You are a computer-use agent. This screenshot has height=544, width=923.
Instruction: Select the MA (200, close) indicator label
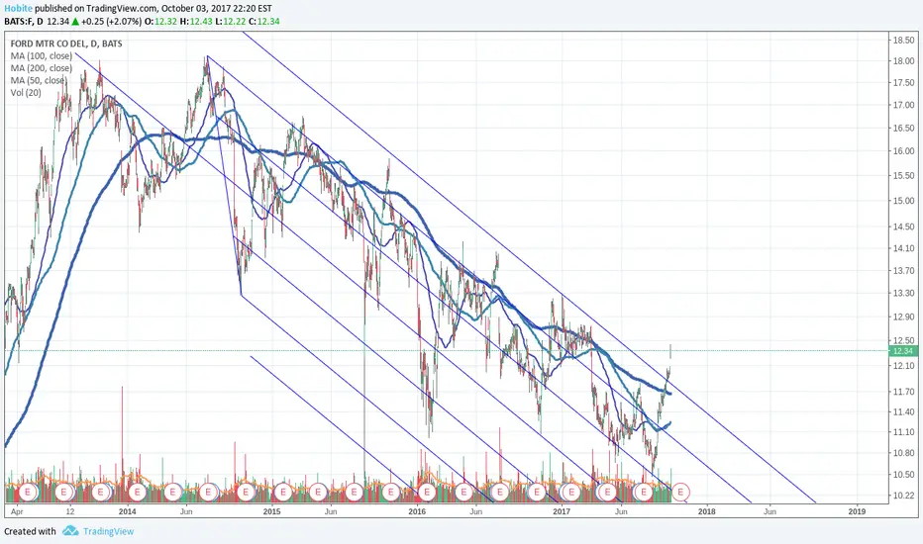[x=42, y=68]
